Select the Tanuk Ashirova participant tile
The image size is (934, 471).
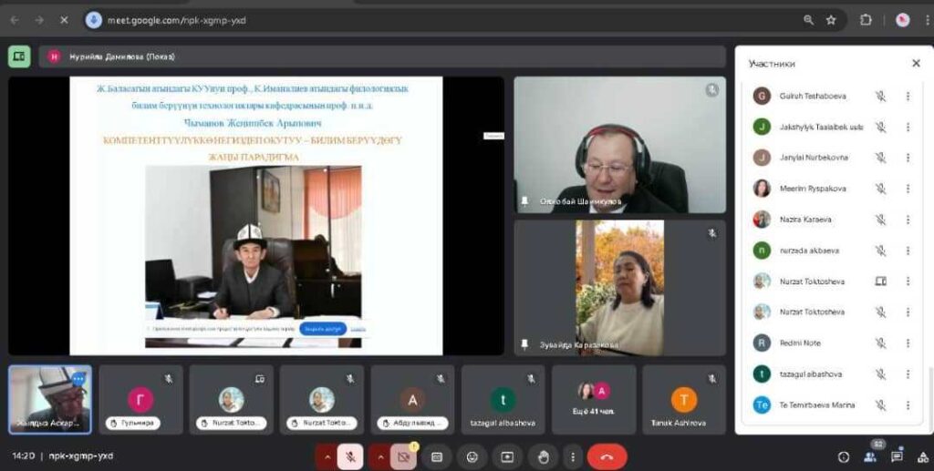pos(684,400)
